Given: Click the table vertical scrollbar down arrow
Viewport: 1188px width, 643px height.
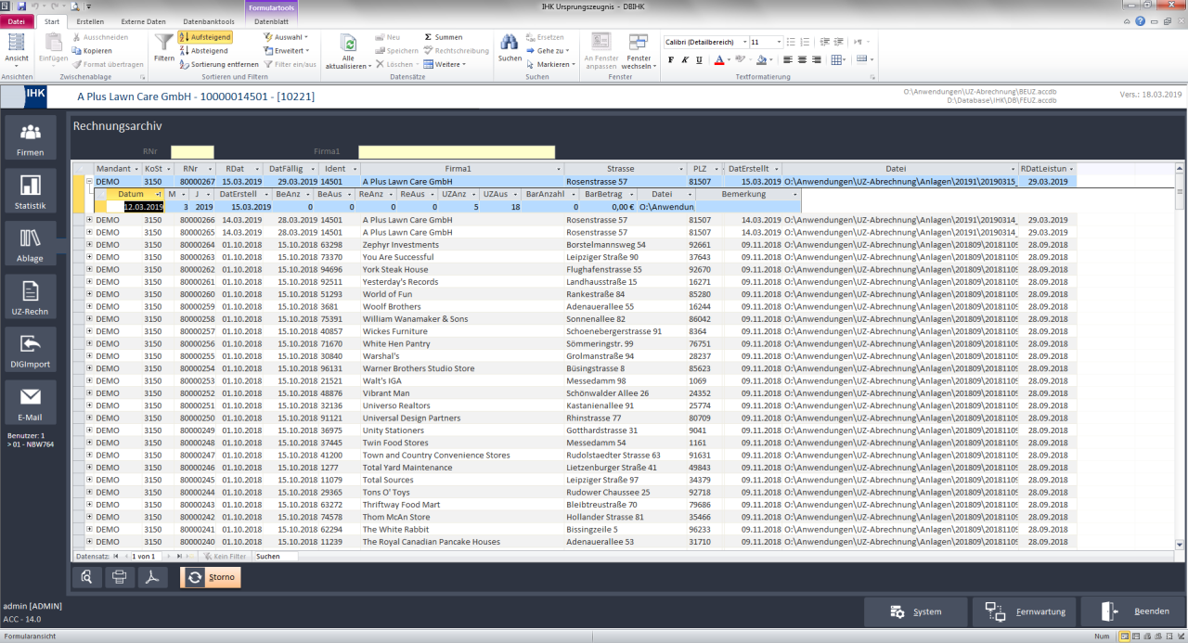Looking at the screenshot, I should (x=1180, y=545).
